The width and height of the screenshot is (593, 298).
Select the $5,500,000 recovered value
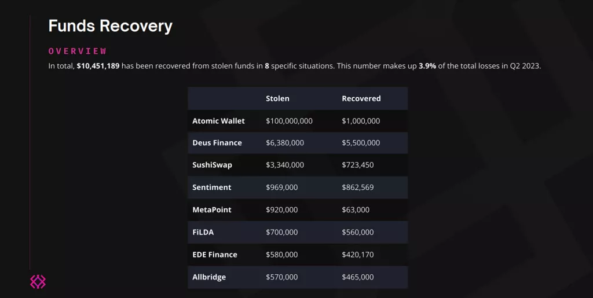(361, 143)
